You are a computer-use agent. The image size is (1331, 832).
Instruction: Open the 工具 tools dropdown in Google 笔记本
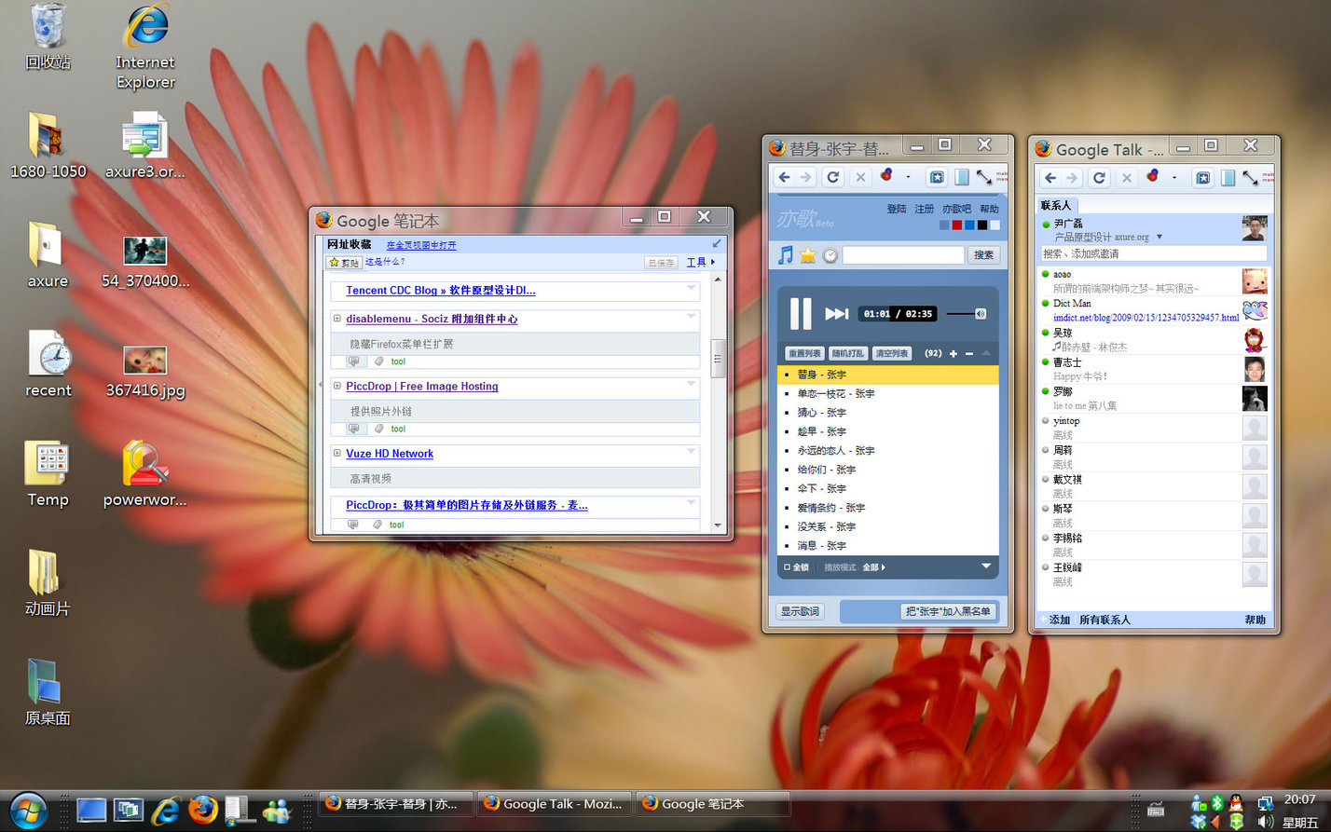click(701, 263)
